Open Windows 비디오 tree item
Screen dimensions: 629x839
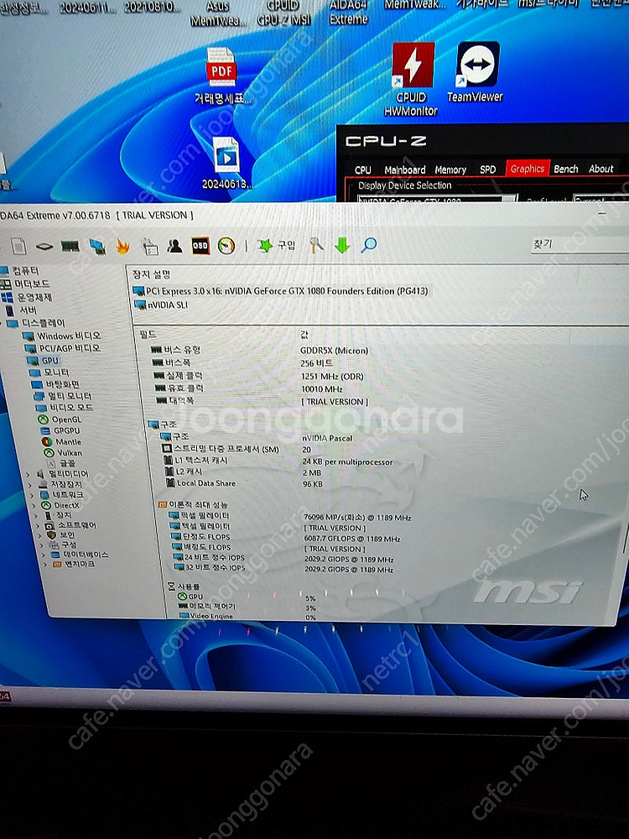(61, 336)
